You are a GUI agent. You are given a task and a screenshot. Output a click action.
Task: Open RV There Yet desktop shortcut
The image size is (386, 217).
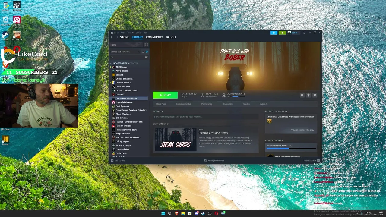[x=17, y=36]
